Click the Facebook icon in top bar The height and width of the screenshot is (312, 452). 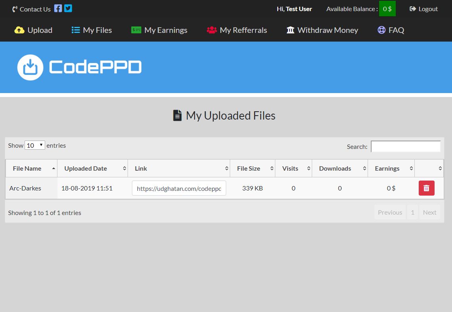[58, 8]
